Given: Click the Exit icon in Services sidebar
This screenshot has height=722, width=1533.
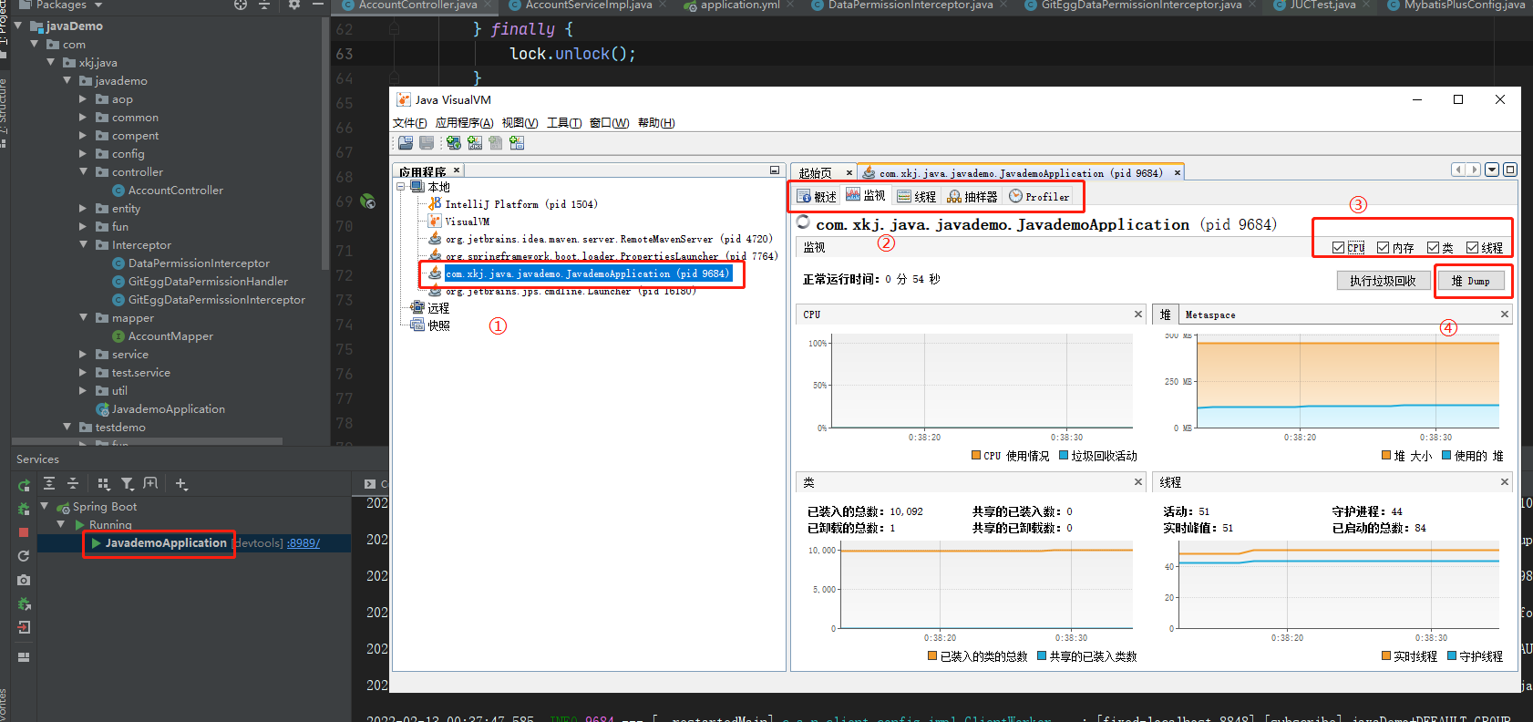Looking at the screenshot, I should (x=24, y=627).
